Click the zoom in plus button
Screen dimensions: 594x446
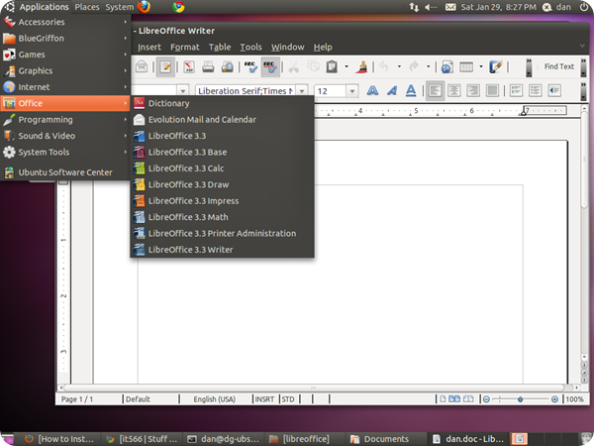(x=554, y=399)
